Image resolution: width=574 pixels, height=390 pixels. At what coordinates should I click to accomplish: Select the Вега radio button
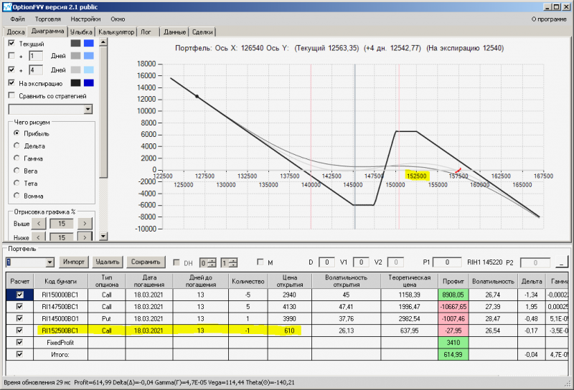point(17,171)
